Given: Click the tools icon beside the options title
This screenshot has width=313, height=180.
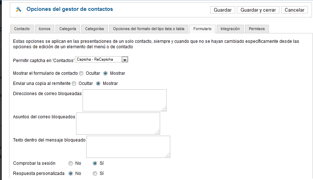Looking at the screenshot, I should click(x=18, y=9).
